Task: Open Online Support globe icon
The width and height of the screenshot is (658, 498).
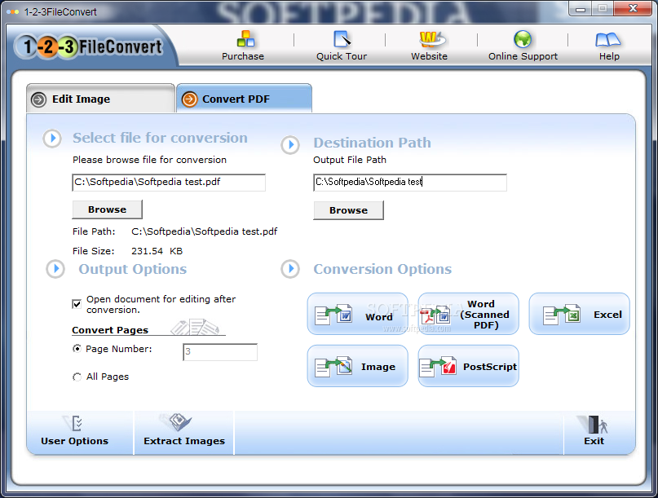Action: (x=523, y=39)
